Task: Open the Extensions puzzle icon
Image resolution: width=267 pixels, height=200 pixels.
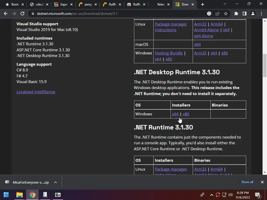Action: click(236, 14)
